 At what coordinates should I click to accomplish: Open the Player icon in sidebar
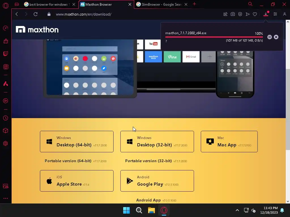6,101
